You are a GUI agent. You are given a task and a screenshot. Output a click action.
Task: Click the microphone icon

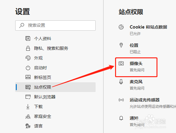point(121,82)
